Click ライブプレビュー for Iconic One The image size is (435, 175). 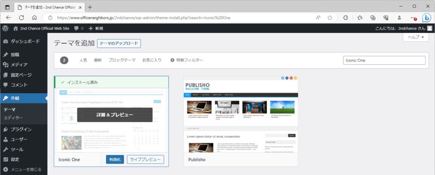point(146,159)
